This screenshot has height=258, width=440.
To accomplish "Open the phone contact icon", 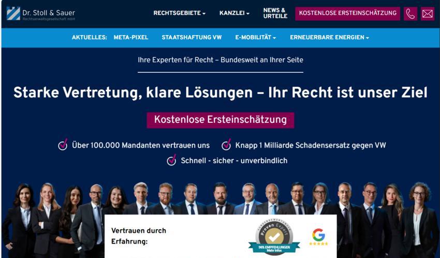I will point(410,14).
